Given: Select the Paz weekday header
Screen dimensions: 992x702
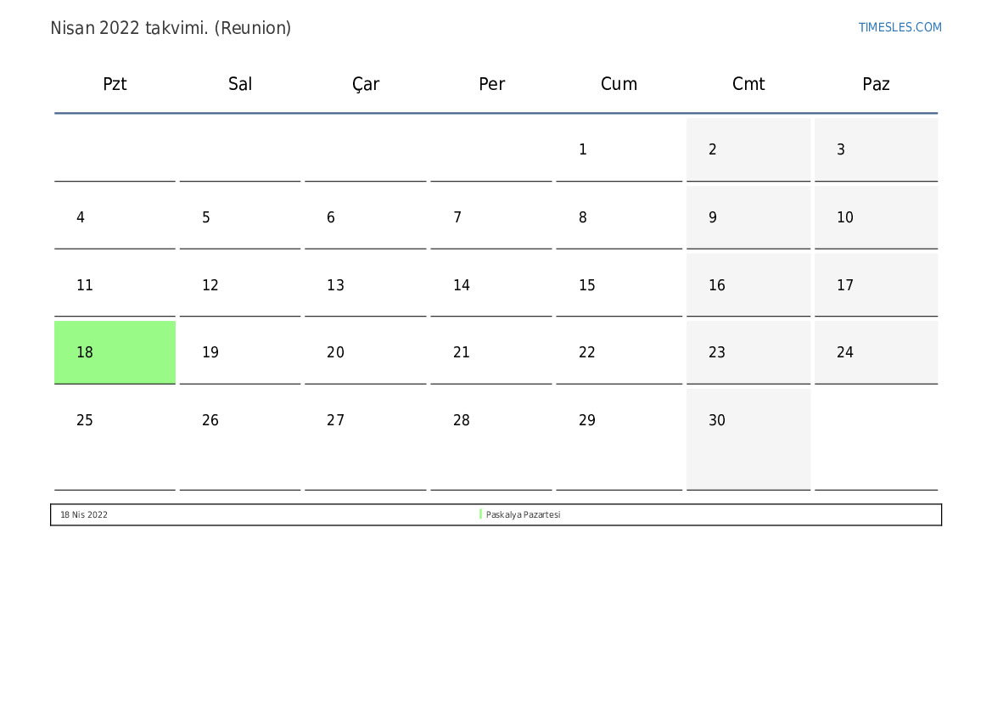Looking at the screenshot, I should pyautogui.click(x=877, y=84).
